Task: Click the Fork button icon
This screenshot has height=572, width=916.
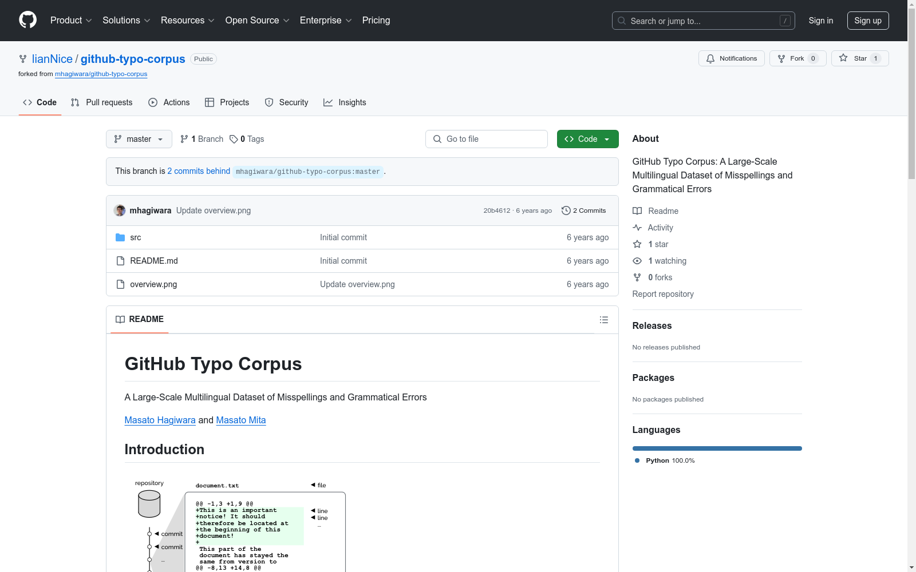Action: tap(781, 58)
